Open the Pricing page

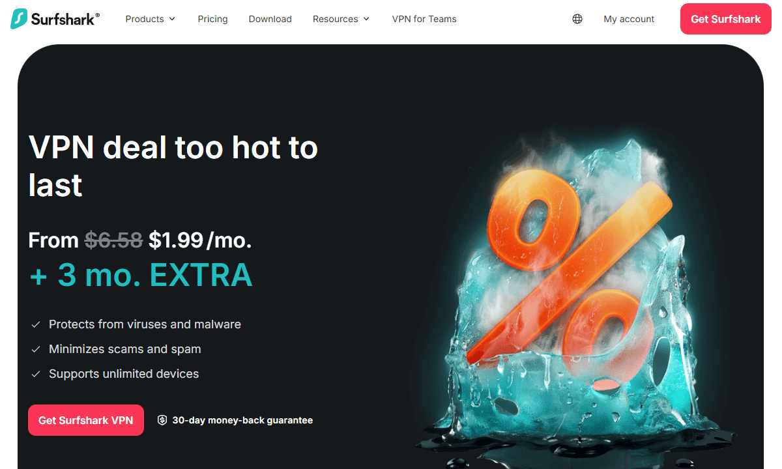pyautogui.click(x=212, y=19)
